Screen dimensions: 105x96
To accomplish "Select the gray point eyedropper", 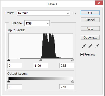I will click(90, 46).
